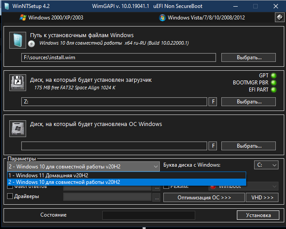Open the VHD >>> options

[x=262, y=198]
